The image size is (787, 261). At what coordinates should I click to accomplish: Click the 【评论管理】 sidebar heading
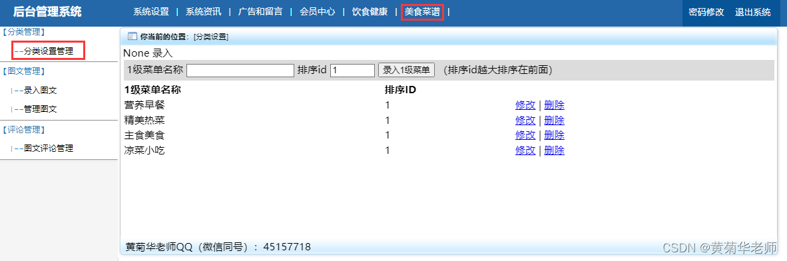(23, 130)
